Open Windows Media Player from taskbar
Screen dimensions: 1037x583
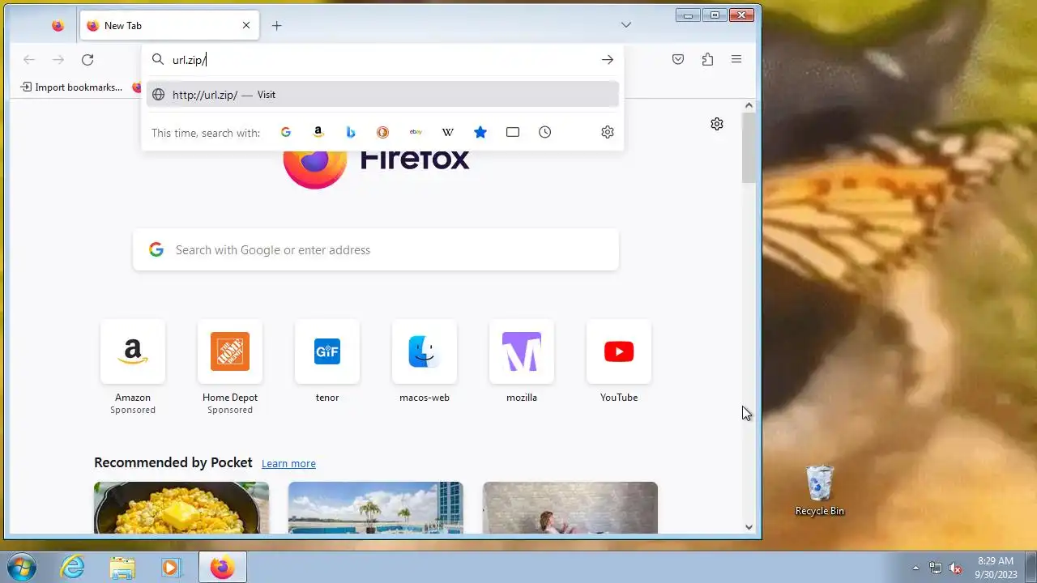(x=171, y=567)
